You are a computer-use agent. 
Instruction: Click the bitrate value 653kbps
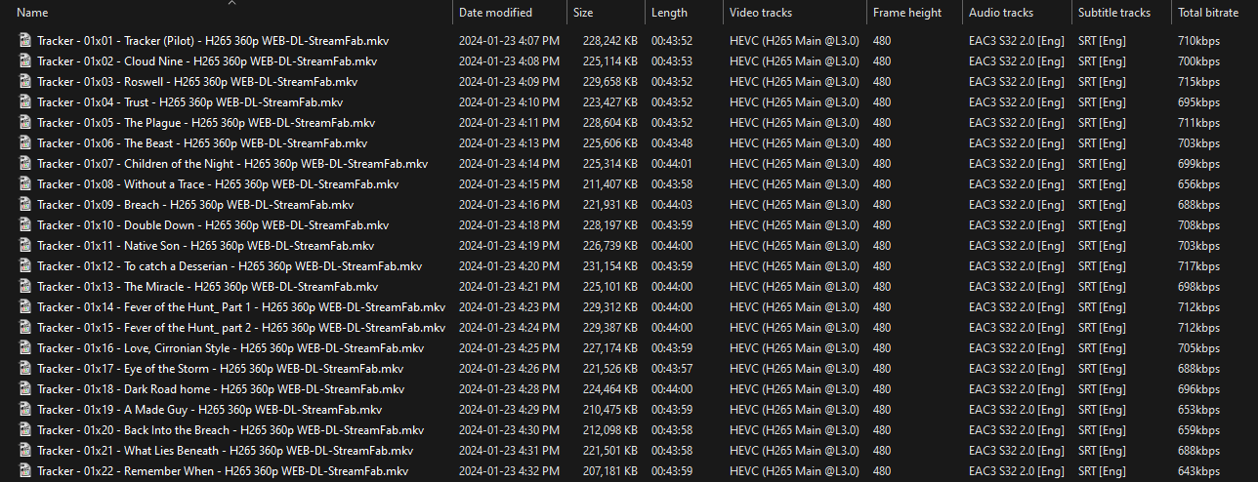(x=1199, y=410)
